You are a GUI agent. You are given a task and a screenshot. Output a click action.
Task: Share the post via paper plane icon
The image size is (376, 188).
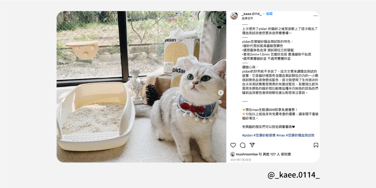[x=252, y=145]
